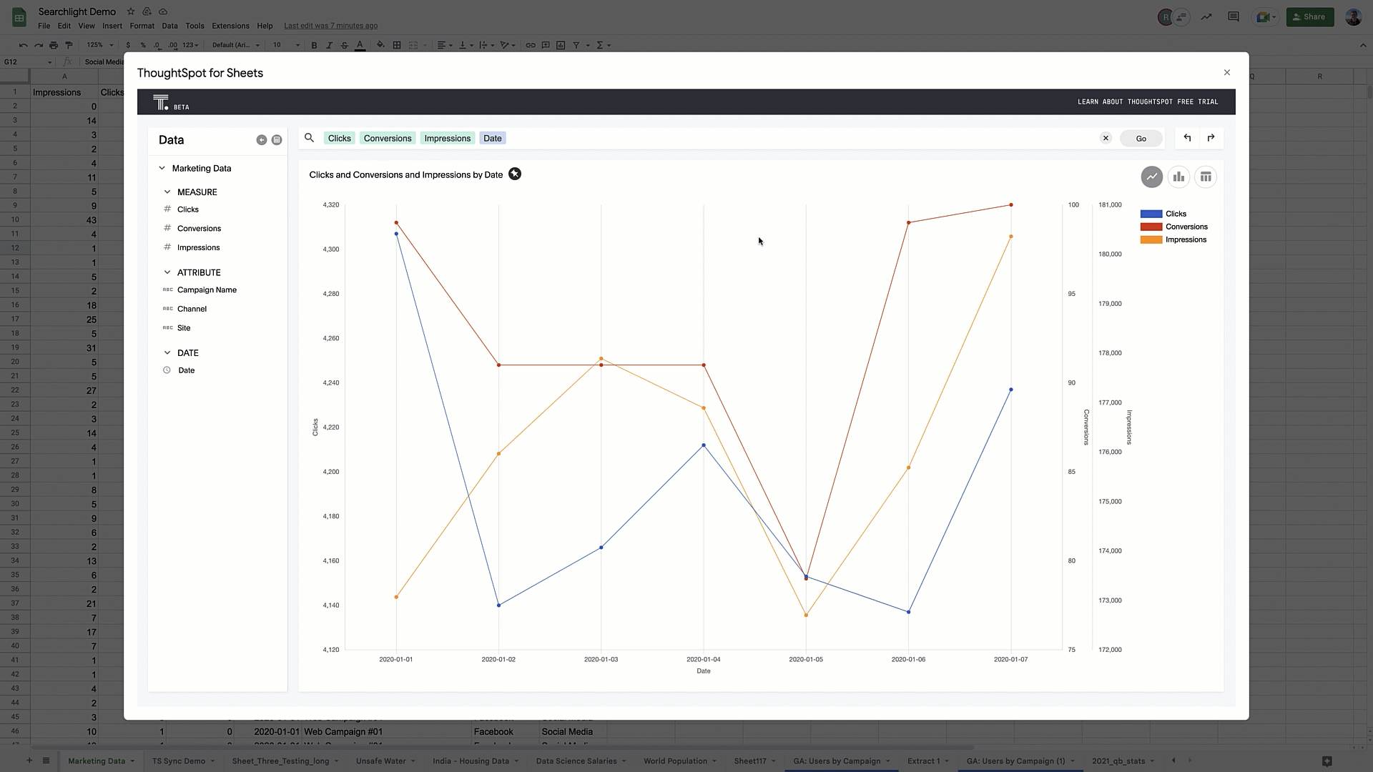The width and height of the screenshot is (1373, 772).
Task: Toggle italic formatting in Sheets toolbar
Action: (329, 45)
